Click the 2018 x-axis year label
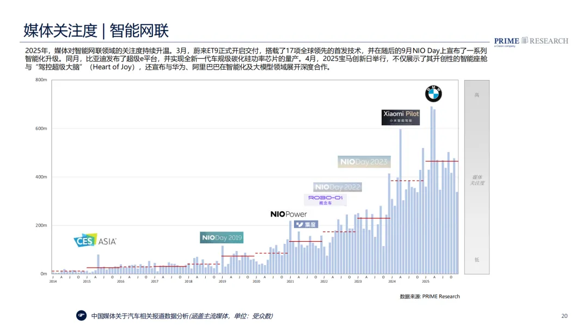588x331 pixels. point(188,281)
